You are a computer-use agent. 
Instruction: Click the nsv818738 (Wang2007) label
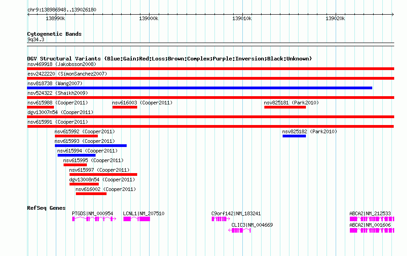tap(55, 83)
